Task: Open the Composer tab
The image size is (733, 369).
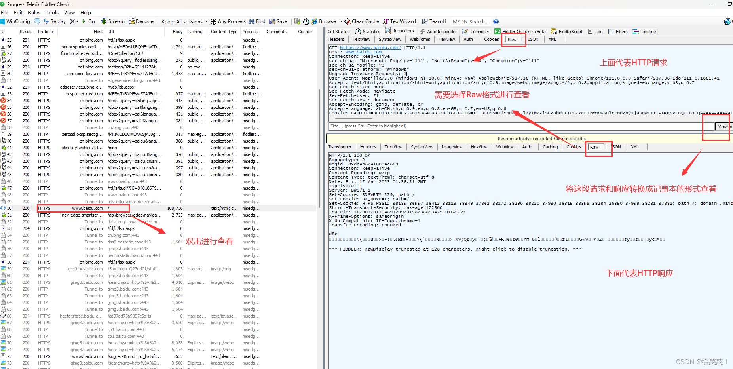Action: pyautogui.click(x=476, y=32)
